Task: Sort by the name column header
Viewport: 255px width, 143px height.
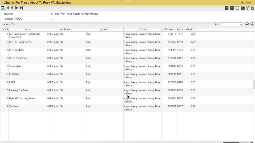Action: pyautogui.click(x=28, y=29)
